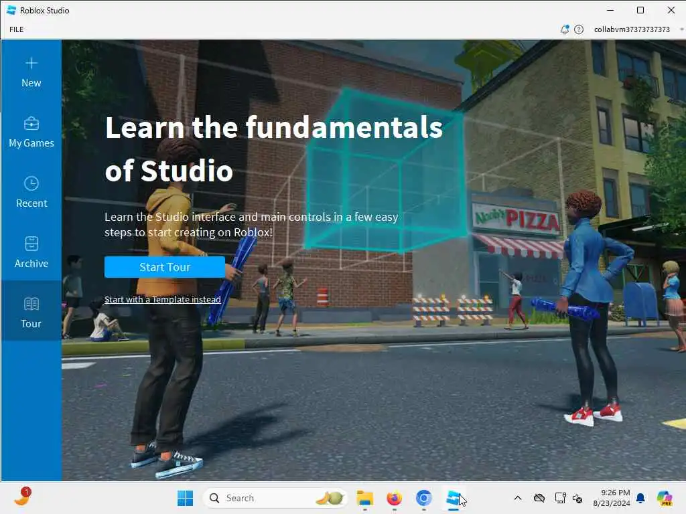The image size is (686, 514).
Task: Open the FILE menu
Action: [17, 29]
